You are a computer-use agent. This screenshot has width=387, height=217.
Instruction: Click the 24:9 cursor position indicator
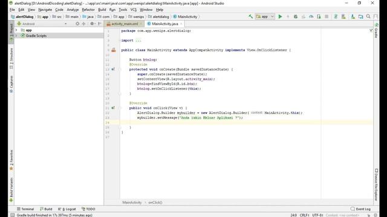coord(293,215)
